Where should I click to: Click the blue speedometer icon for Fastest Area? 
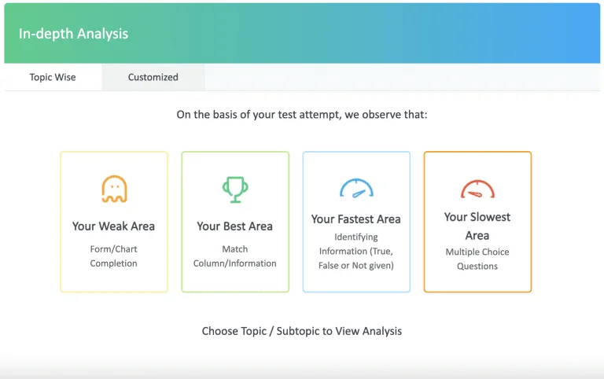pos(356,189)
